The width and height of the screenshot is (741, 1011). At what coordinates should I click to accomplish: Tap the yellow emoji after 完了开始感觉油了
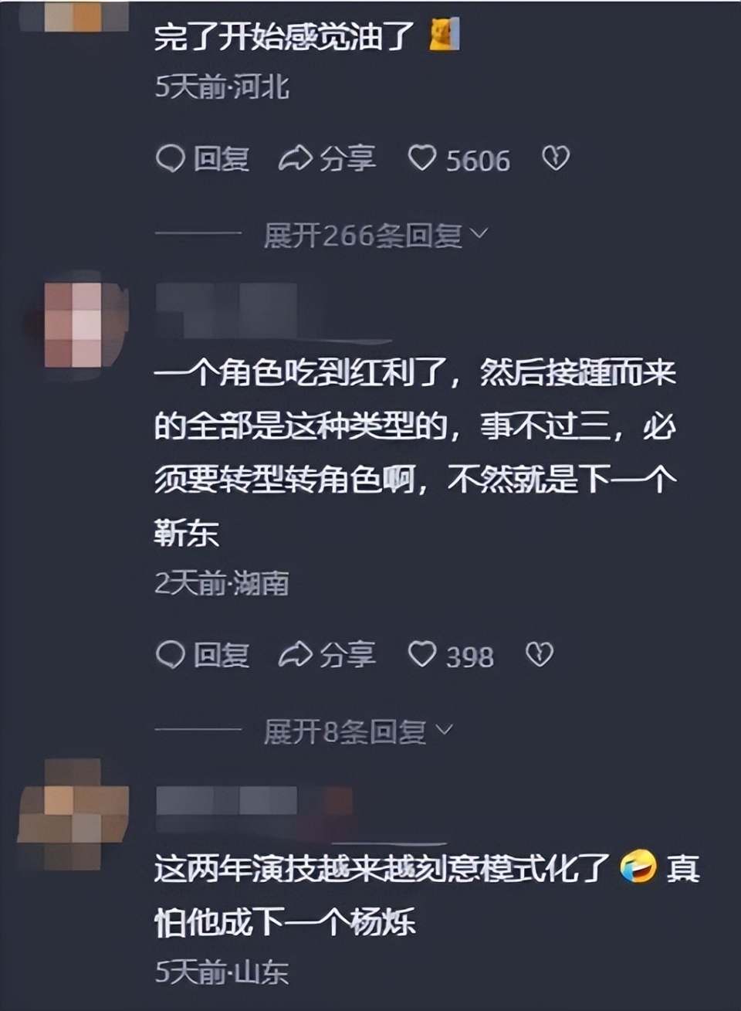[444, 36]
